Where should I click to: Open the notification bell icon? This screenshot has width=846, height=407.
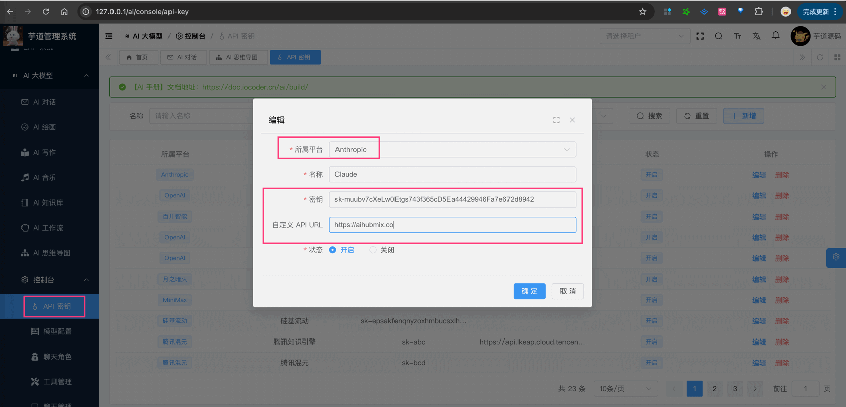[775, 36]
